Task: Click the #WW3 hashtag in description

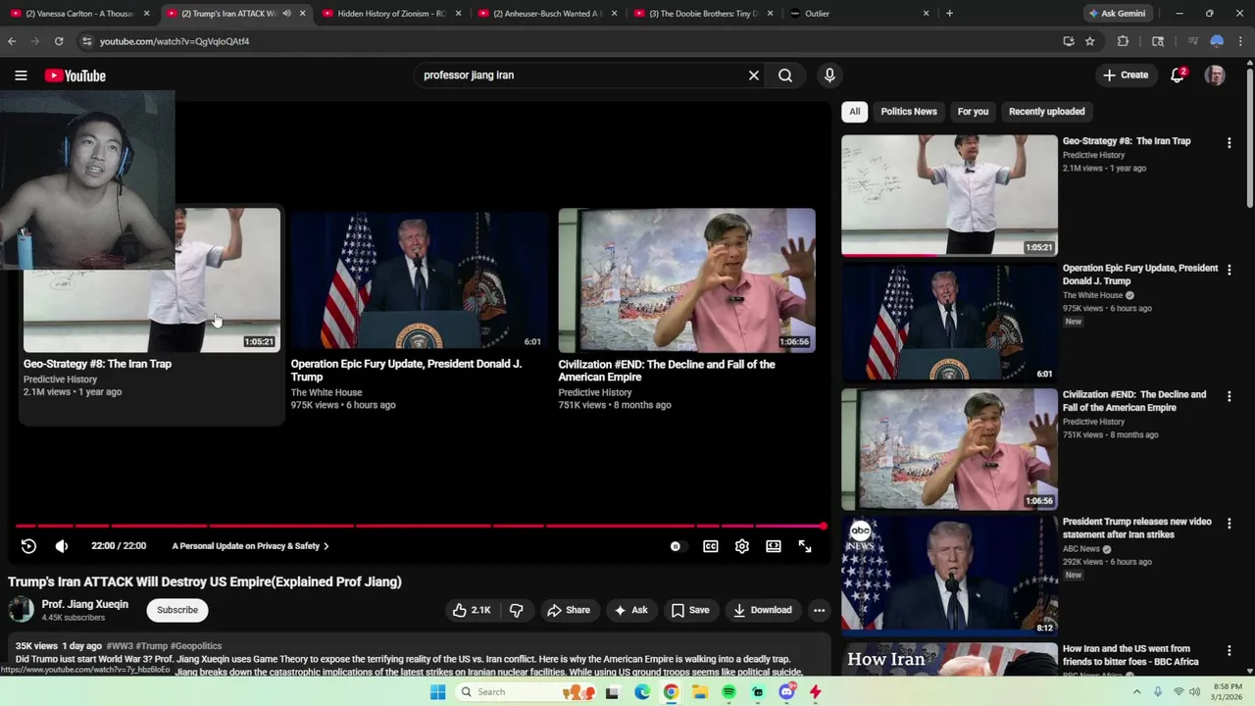Action: (x=120, y=646)
